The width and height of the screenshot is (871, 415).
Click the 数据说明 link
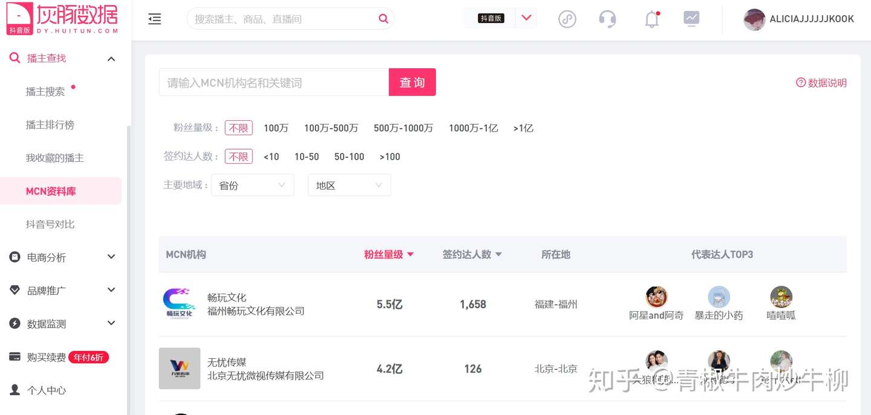827,83
